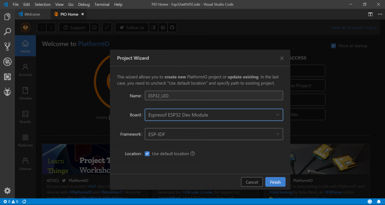Click the Support button
Viewport: 385px width, 205px height.
click(x=74, y=28)
